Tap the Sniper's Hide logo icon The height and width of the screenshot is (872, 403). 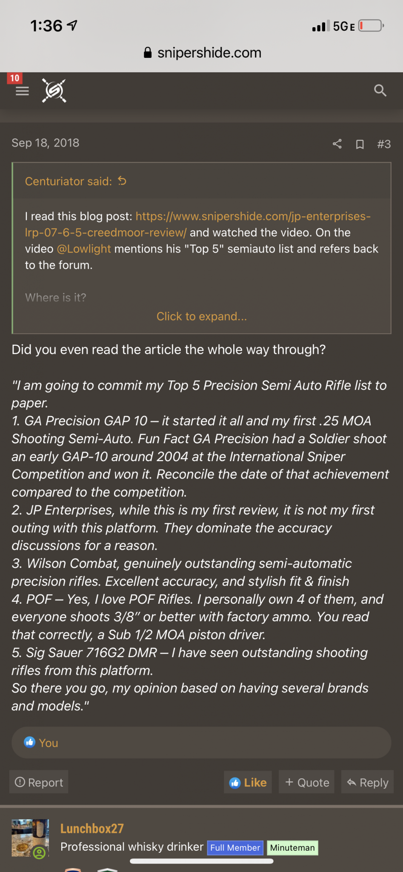[x=54, y=91]
